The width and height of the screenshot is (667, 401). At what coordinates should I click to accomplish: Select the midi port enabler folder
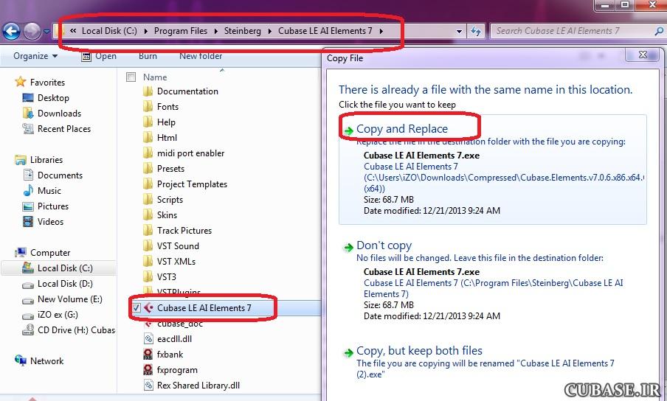(190, 153)
